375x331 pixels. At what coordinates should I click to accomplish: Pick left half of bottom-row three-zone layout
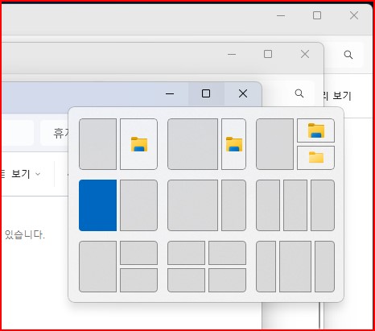pyautogui.click(x=97, y=267)
